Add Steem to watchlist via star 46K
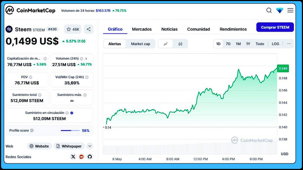This screenshot has height=170, width=303. pos(73,29)
